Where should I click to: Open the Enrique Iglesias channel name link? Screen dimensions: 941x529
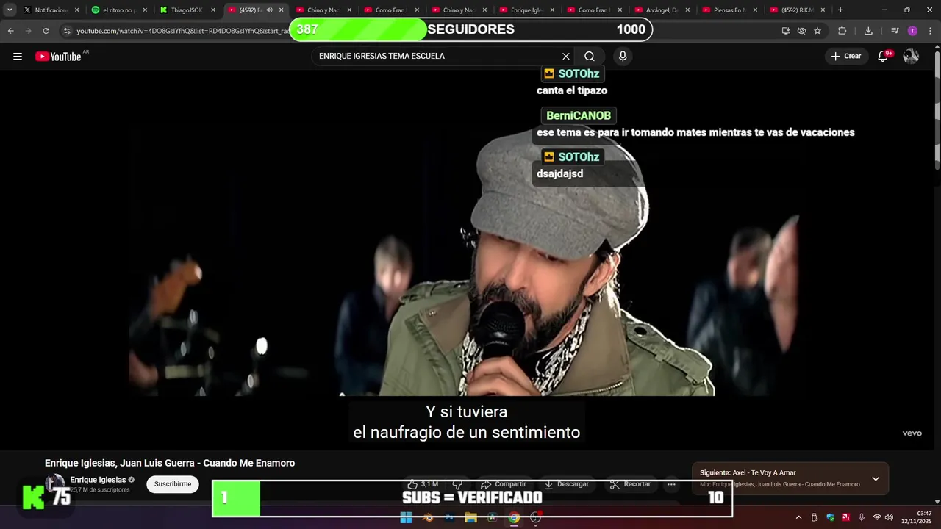(98, 480)
